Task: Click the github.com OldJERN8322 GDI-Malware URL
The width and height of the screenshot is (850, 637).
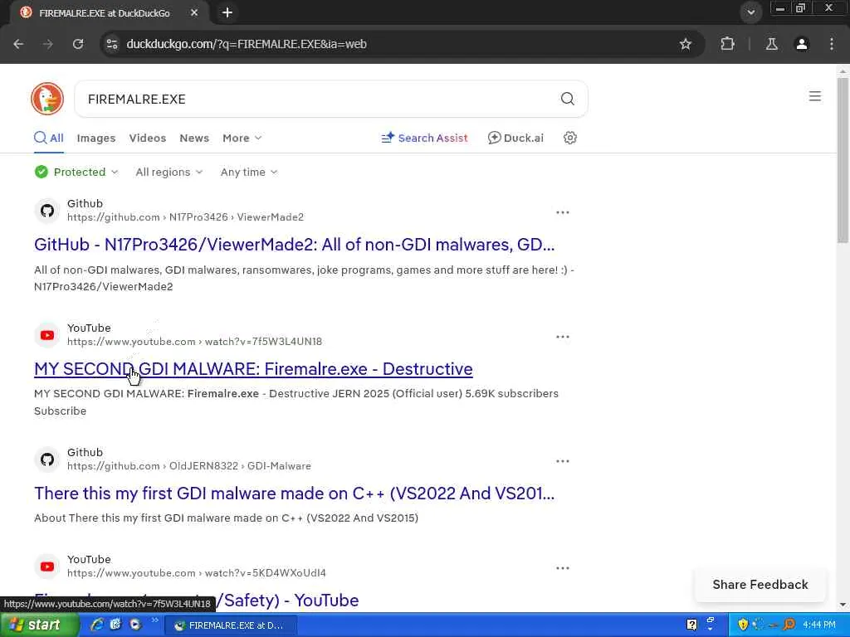Action: pos(189,466)
